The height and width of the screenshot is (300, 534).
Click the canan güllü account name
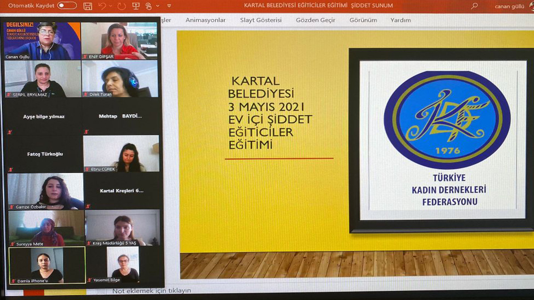(x=509, y=6)
